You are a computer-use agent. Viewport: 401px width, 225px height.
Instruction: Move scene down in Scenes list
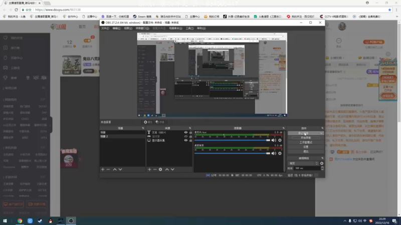[120, 169]
